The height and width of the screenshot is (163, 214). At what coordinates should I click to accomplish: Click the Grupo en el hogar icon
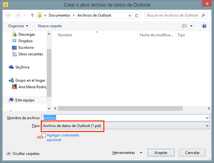point(11,80)
